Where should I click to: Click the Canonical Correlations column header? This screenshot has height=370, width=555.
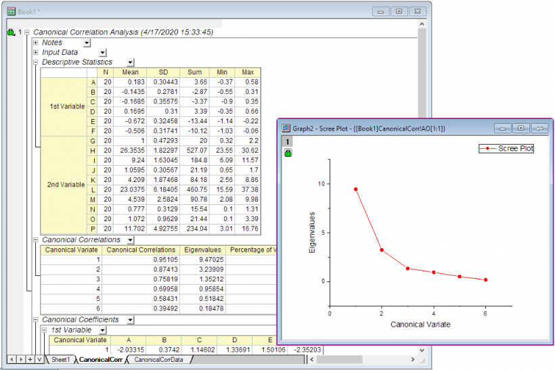click(141, 250)
